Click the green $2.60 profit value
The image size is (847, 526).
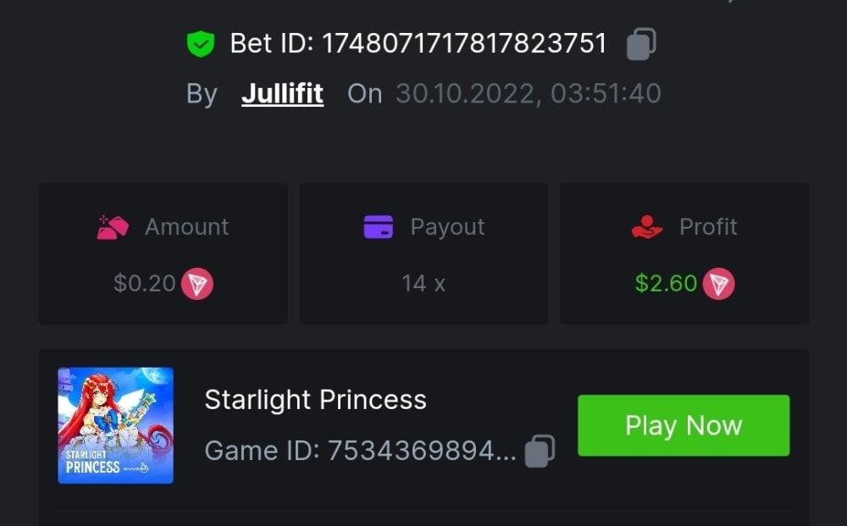(x=666, y=283)
